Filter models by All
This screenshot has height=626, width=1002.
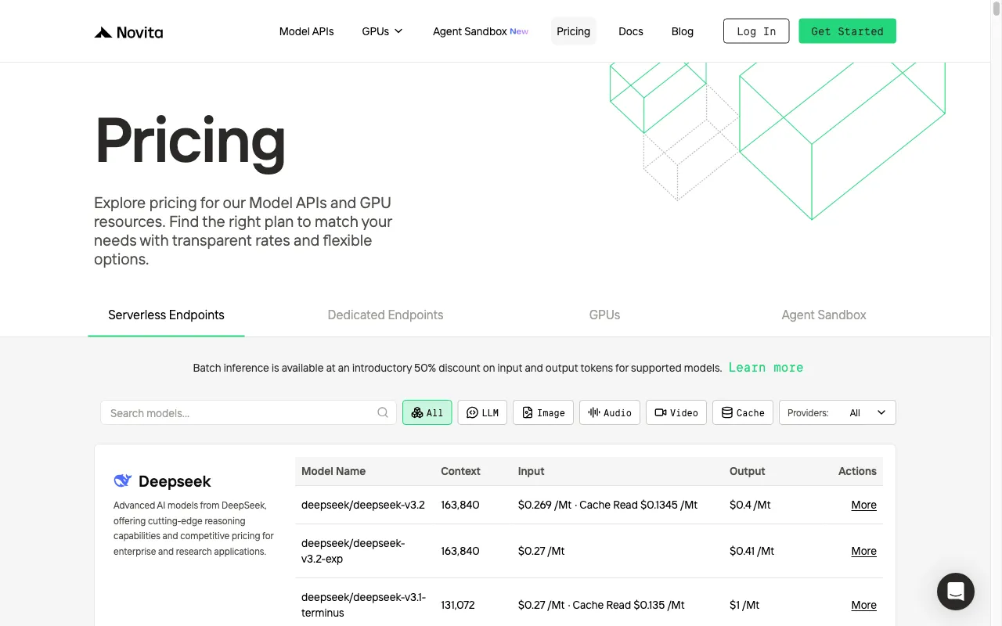click(x=427, y=412)
